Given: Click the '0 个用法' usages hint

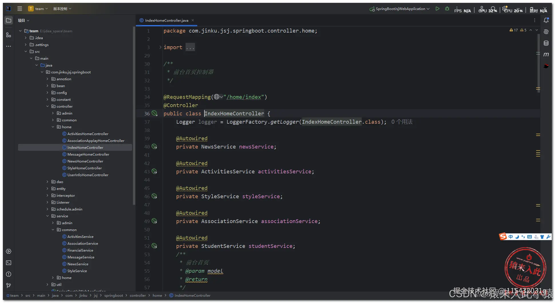Looking at the screenshot, I should [x=402, y=122].
